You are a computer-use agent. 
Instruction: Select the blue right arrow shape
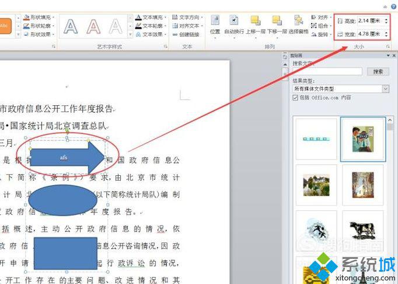coord(67,158)
